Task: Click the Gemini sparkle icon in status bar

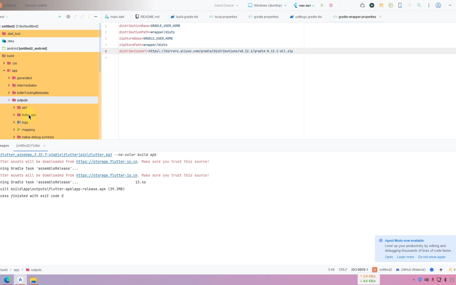Action: click(441, 270)
